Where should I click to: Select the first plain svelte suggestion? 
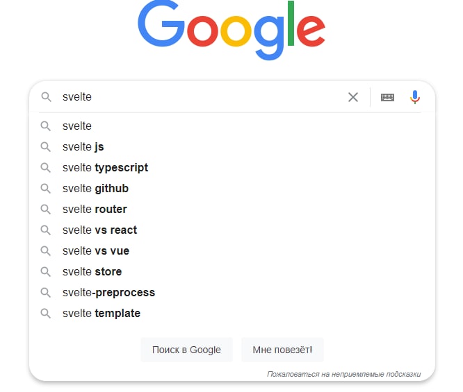(x=76, y=126)
